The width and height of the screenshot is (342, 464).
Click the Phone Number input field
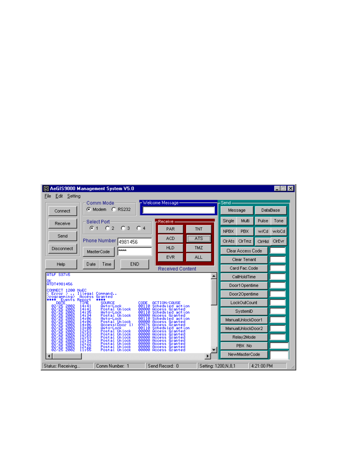click(x=135, y=242)
